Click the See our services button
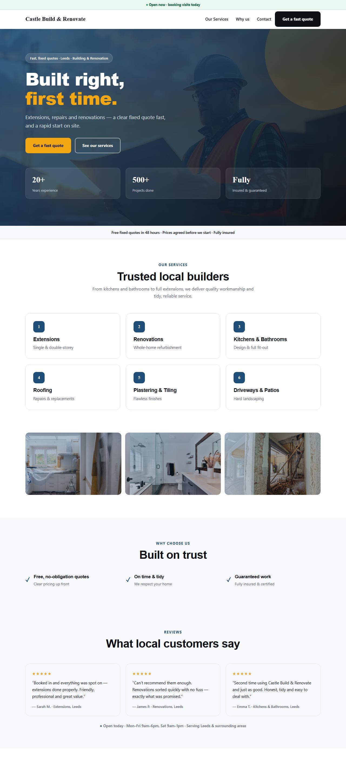This screenshot has height=758, width=346. (x=98, y=145)
